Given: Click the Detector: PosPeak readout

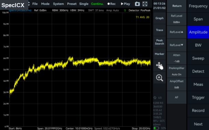Looking at the screenshot, I should [x=140, y=10].
